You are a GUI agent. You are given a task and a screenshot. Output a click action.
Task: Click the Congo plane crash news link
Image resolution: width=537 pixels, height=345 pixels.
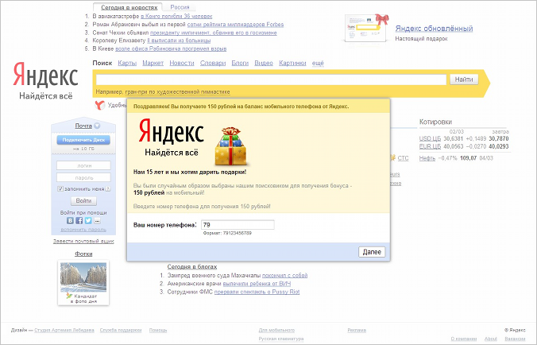click(176, 16)
